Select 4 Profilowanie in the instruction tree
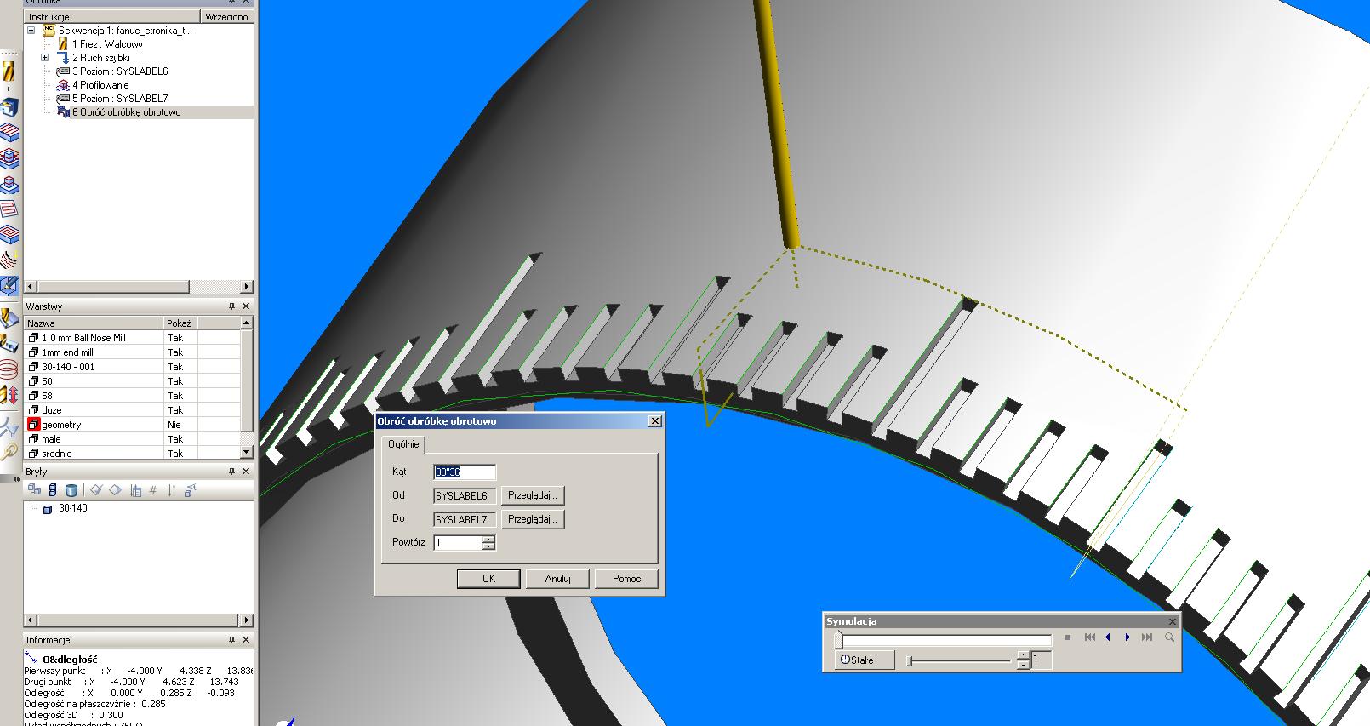 pos(100,85)
